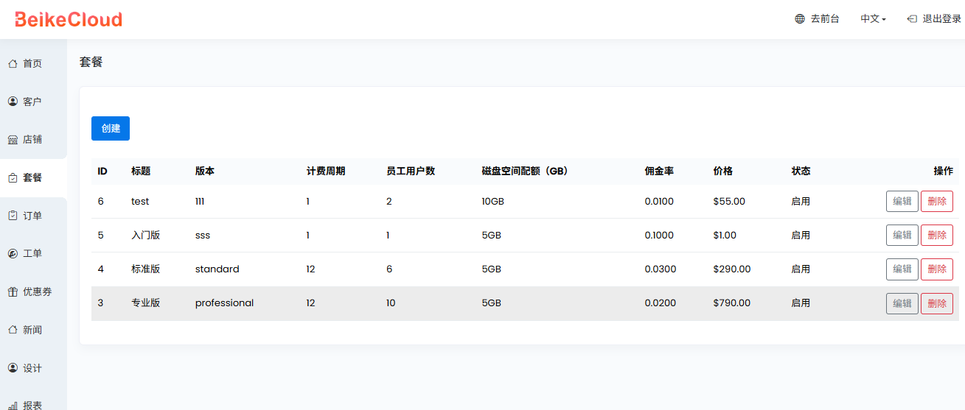965x410 pixels.
Task: Click the clipboard icon for 订单
Action: point(13,216)
